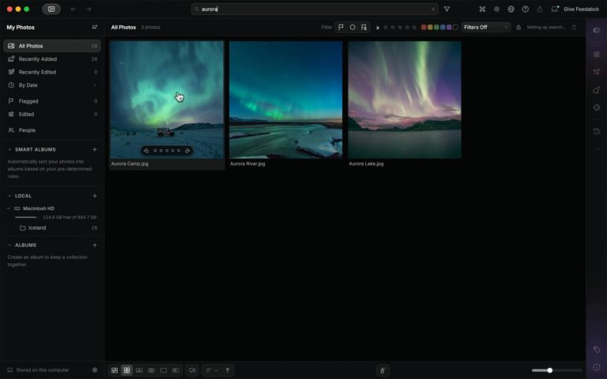Collapse the Macintosh HD tree node

point(9,208)
